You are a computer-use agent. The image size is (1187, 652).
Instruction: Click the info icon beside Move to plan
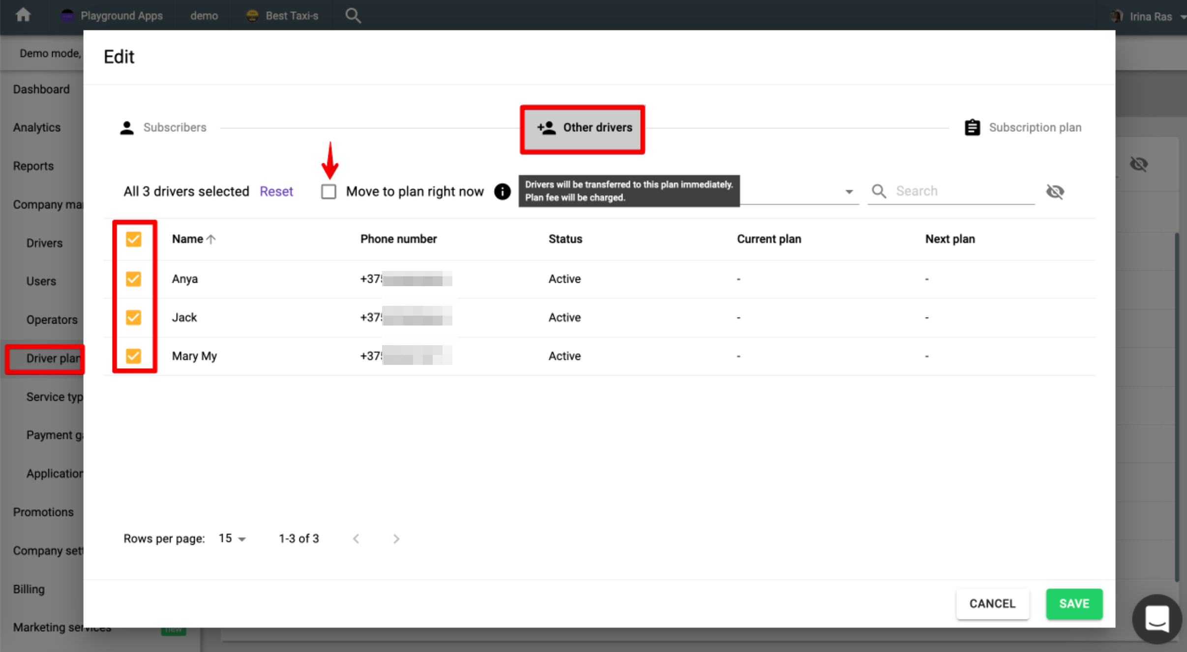tap(502, 191)
